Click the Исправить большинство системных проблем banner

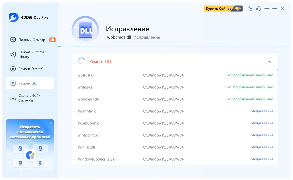[x=30, y=145]
